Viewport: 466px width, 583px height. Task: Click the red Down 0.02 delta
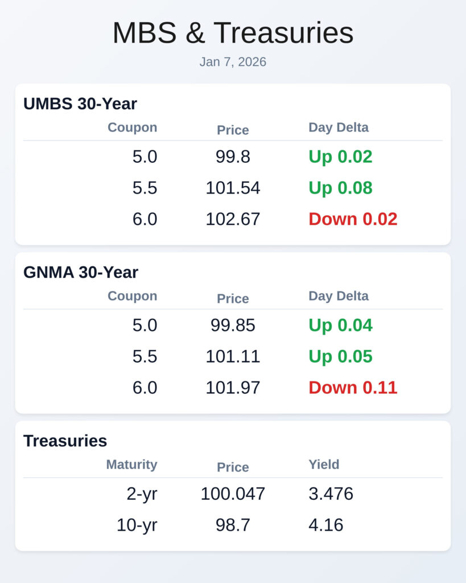pos(353,219)
